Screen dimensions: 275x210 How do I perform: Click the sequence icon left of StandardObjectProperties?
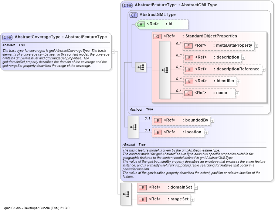click(141, 67)
